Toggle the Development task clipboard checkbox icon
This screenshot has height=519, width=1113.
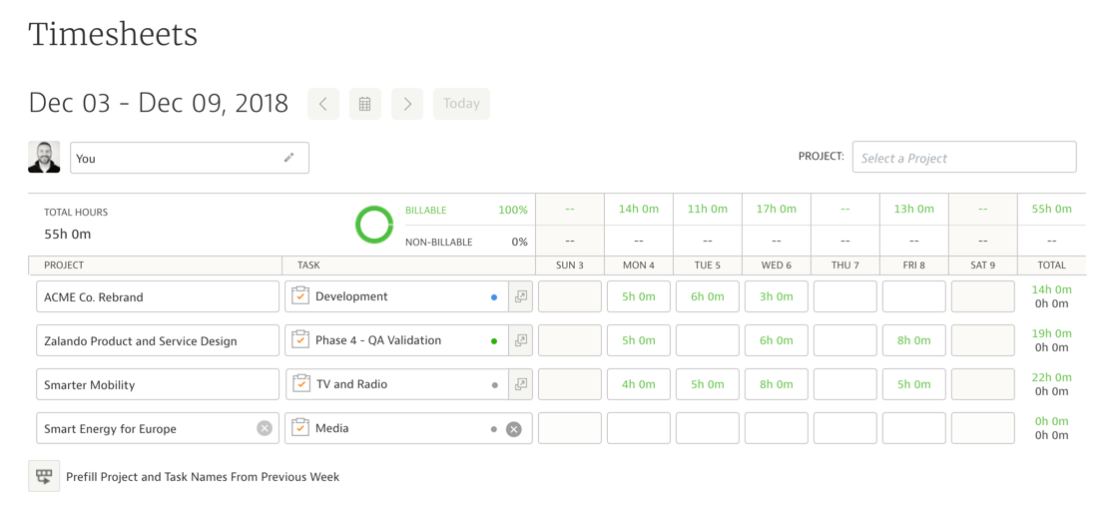point(300,296)
